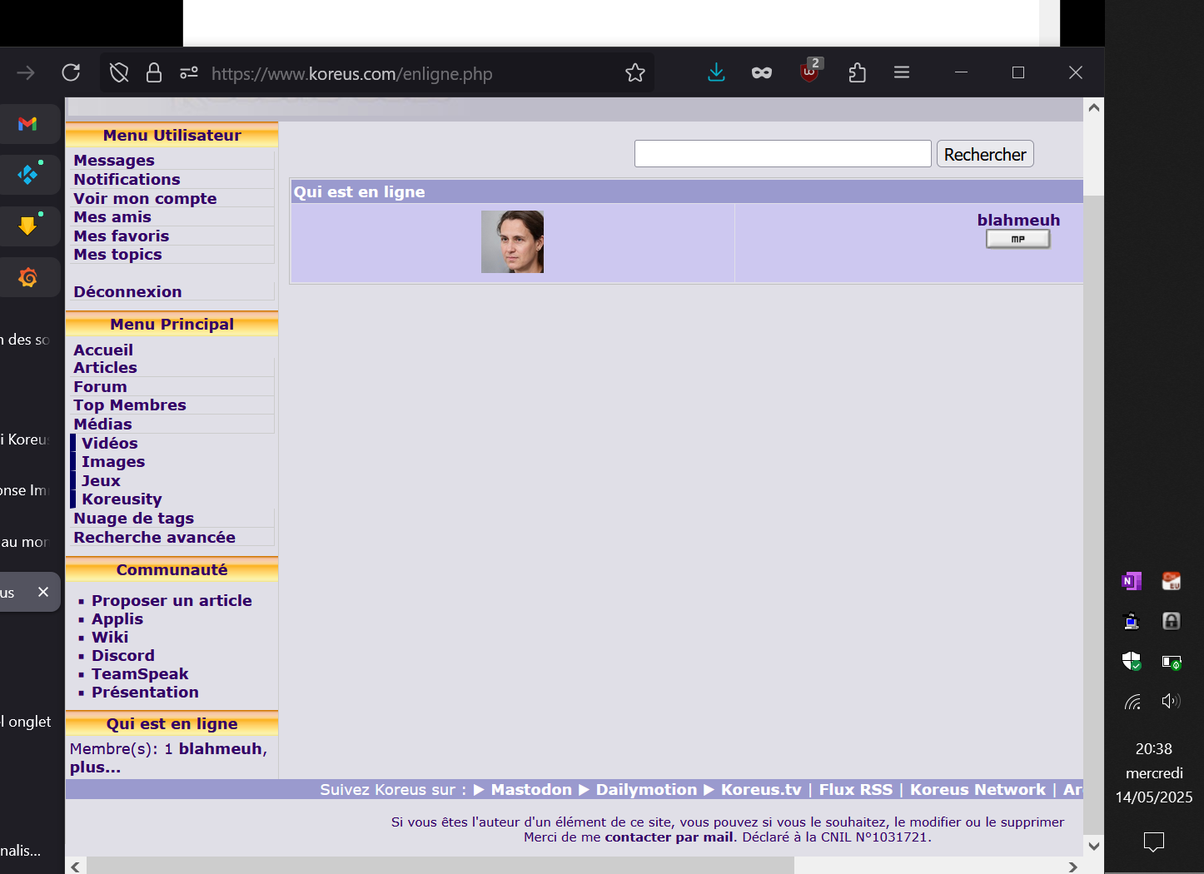Open the browser hamburger application menu
The height and width of the screenshot is (874, 1204).
pyautogui.click(x=901, y=73)
